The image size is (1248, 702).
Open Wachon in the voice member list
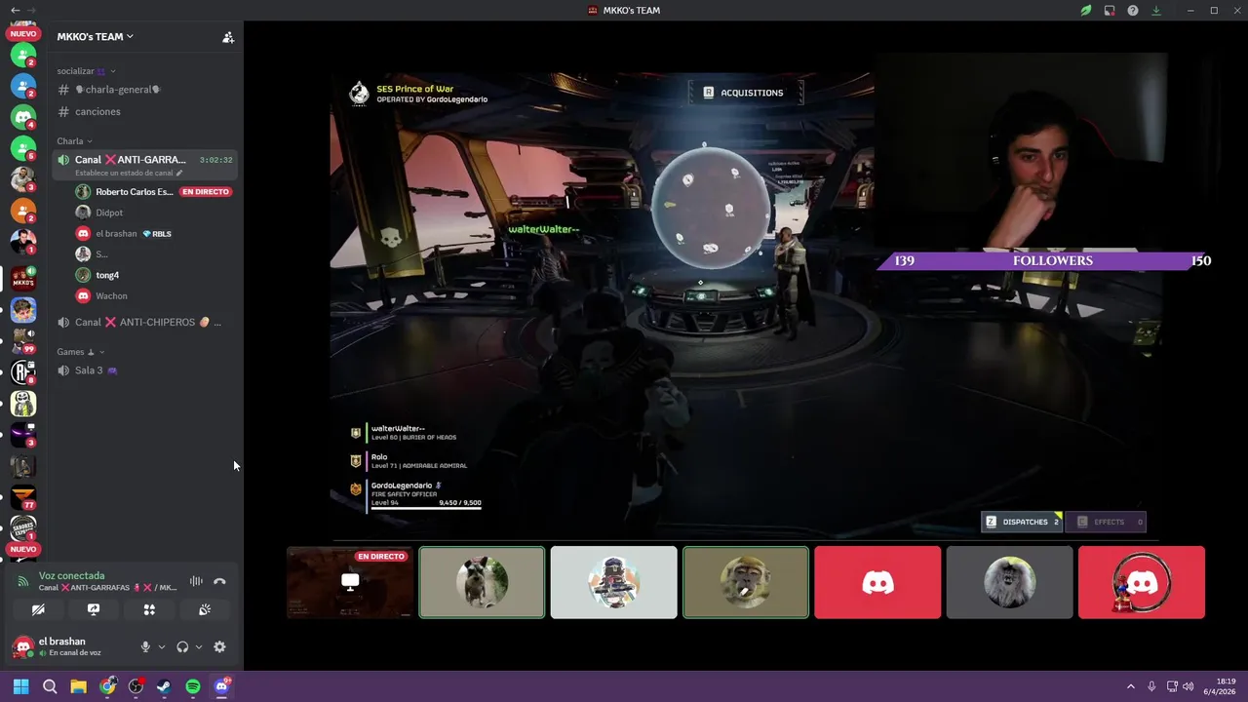[154, 295]
